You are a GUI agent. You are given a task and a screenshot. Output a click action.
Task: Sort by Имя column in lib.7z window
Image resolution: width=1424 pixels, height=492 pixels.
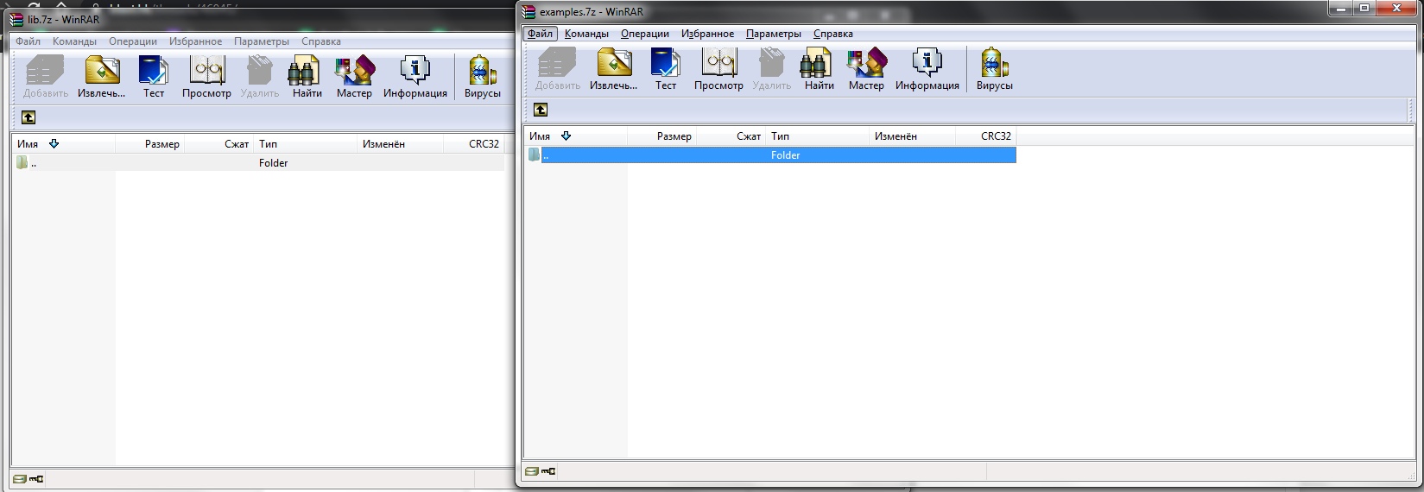63,144
